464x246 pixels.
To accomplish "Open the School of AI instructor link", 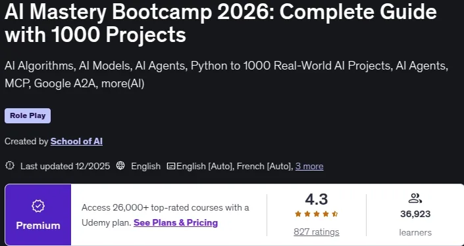I will point(76,142).
